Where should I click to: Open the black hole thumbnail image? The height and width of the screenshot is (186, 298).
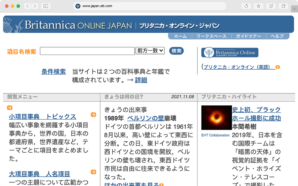216,118
